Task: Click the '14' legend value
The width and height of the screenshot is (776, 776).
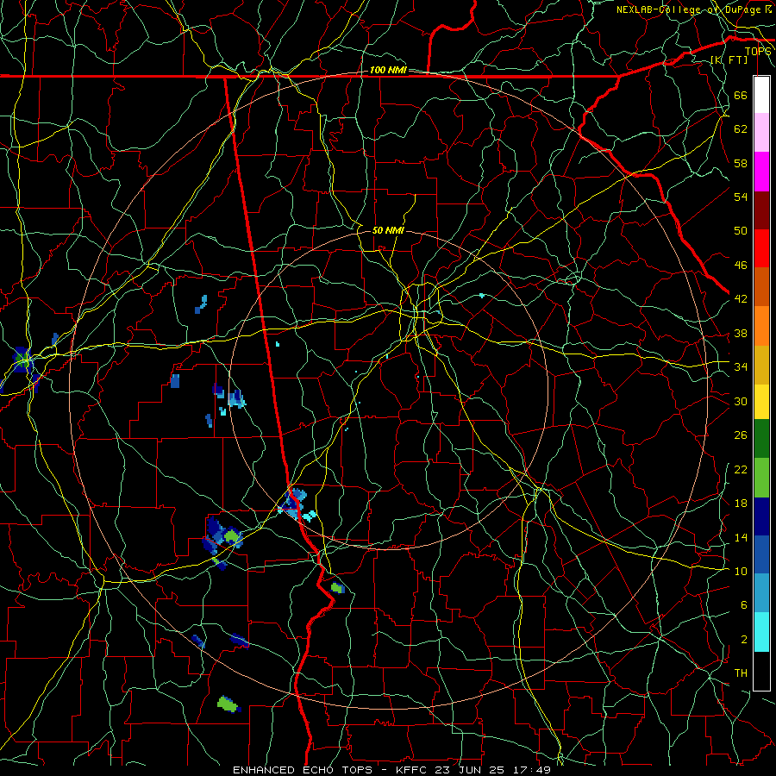Action: [x=741, y=537]
